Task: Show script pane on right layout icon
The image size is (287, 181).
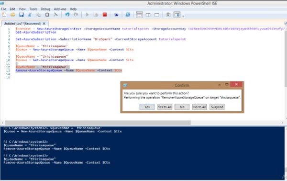Action: tap(148, 15)
